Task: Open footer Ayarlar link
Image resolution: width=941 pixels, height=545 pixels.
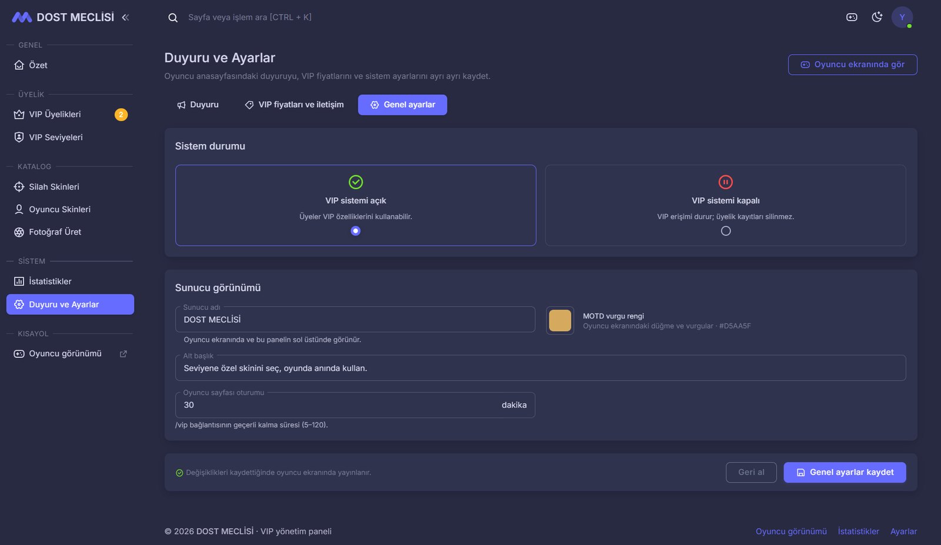Action: coord(903,531)
